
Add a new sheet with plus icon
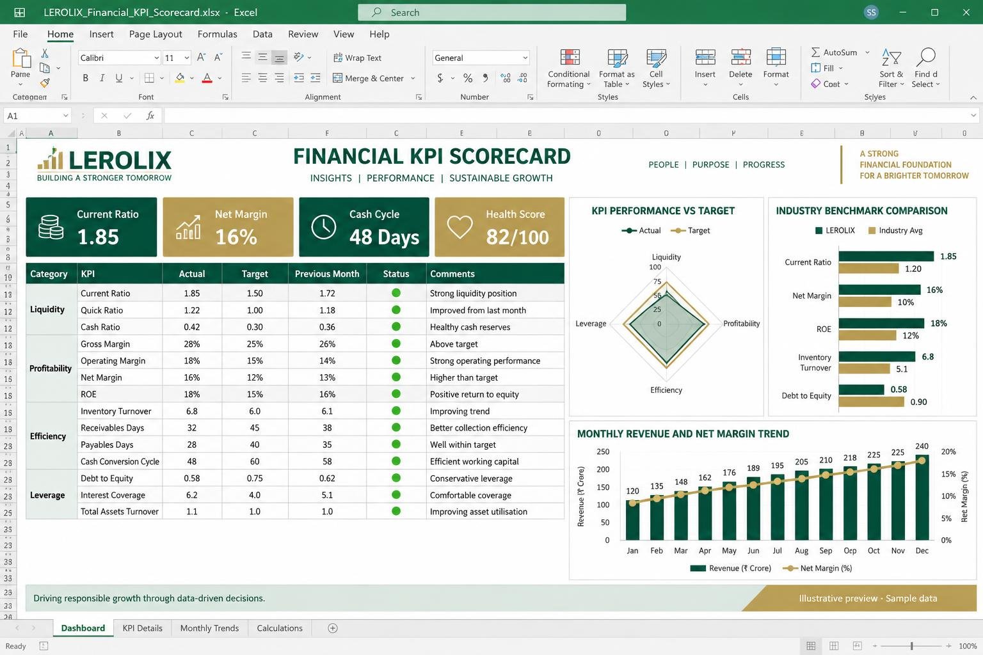tap(333, 628)
